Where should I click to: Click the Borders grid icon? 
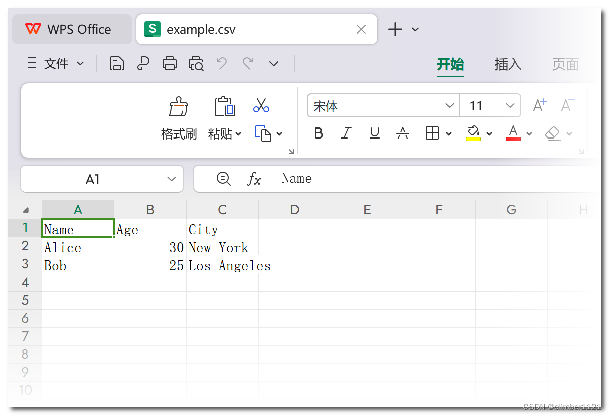tap(432, 133)
